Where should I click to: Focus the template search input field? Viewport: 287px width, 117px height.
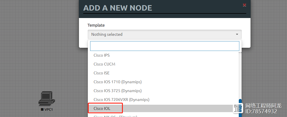point(164,46)
